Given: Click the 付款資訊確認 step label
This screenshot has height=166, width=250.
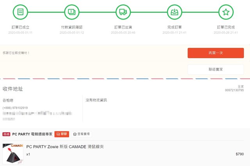Looking at the screenshot, I should [x=71, y=27].
